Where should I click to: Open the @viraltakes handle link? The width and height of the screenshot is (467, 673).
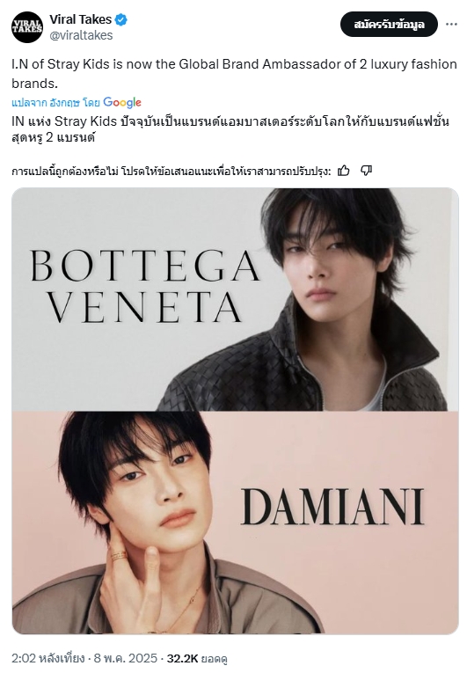[x=81, y=35]
